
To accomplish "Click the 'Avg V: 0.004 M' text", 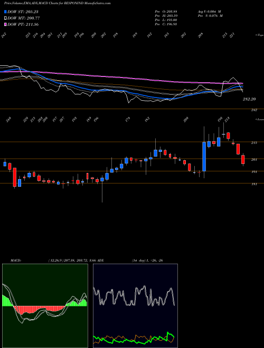I will coord(209,12).
